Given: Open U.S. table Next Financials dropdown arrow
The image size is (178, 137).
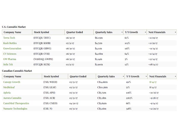Looking at the screenshot, I should click(175, 32).
